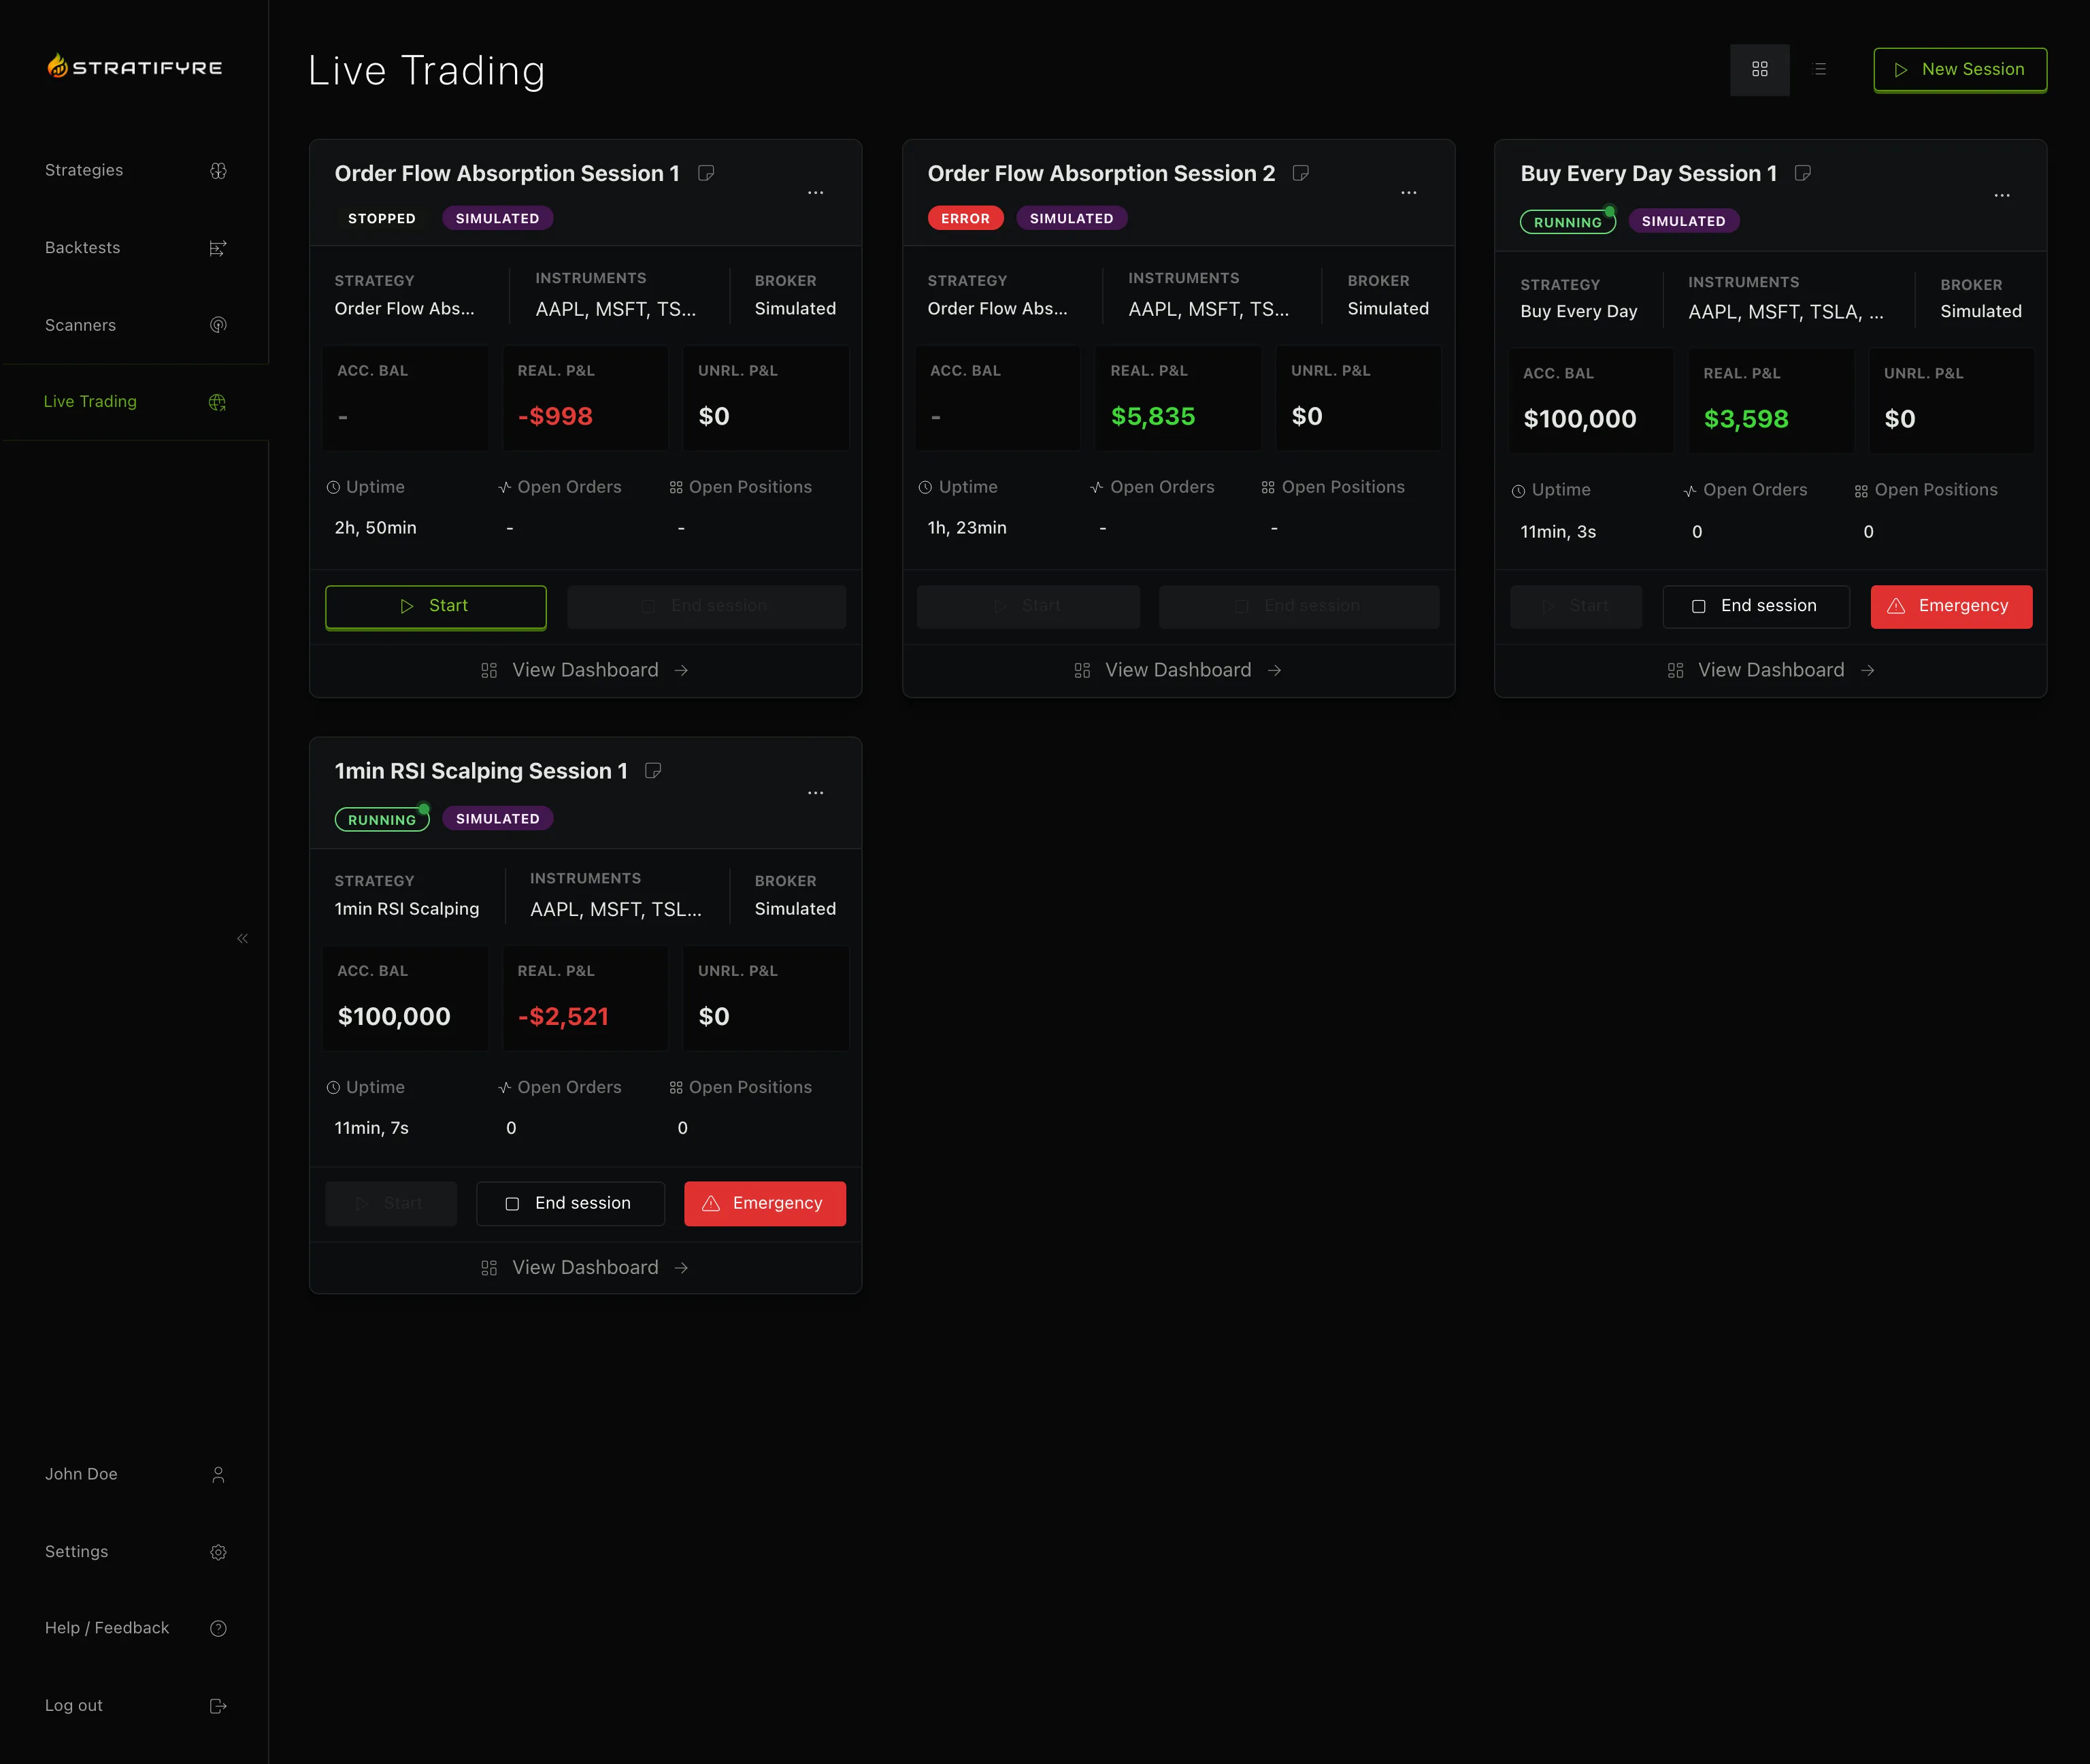Click RUNNING badge on 1min RSI Scalping Session 1
The height and width of the screenshot is (1764, 2090).
[x=382, y=820]
